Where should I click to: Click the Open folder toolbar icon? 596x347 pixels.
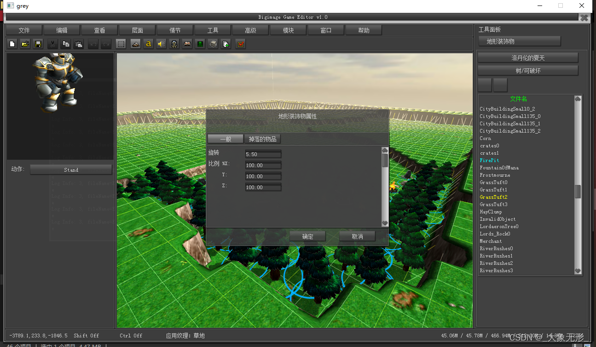click(26, 44)
